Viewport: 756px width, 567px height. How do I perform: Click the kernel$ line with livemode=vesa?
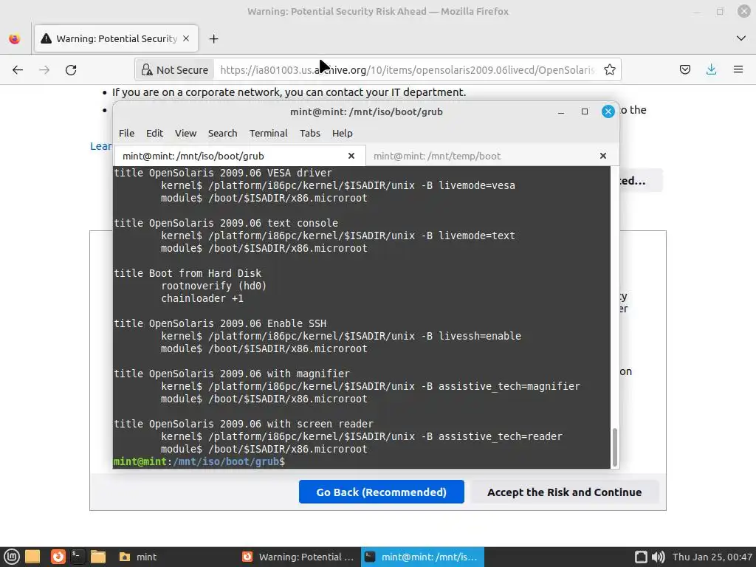click(x=338, y=185)
